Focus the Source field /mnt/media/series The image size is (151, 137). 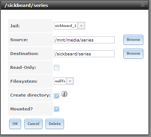click(84, 40)
